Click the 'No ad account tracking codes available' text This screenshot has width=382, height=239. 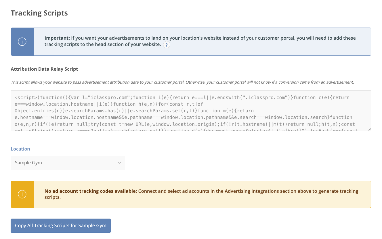[x=91, y=191]
